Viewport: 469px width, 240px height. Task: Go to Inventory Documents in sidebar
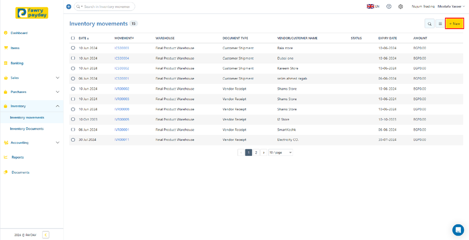27,129
